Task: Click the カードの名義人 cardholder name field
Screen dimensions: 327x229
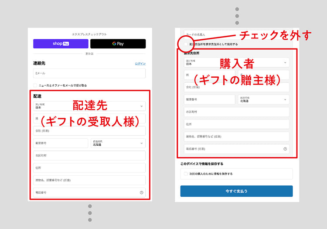Action: click(236, 34)
